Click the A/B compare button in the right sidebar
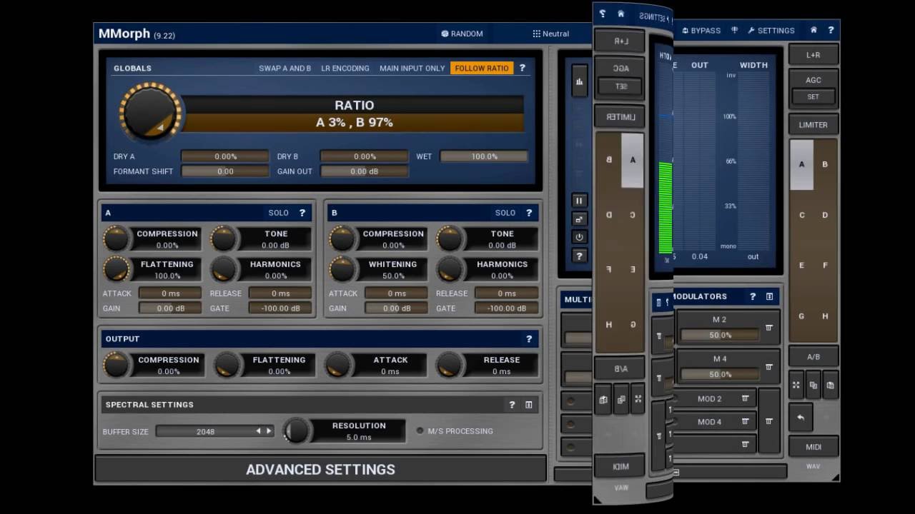The width and height of the screenshot is (915, 514). pyautogui.click(x=813, y=357)
